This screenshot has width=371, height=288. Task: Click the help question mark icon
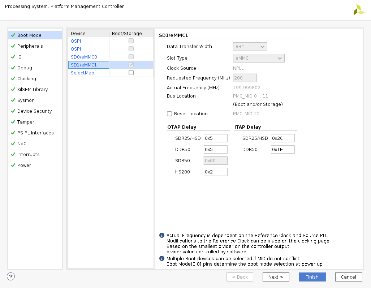tap(11, 277)
